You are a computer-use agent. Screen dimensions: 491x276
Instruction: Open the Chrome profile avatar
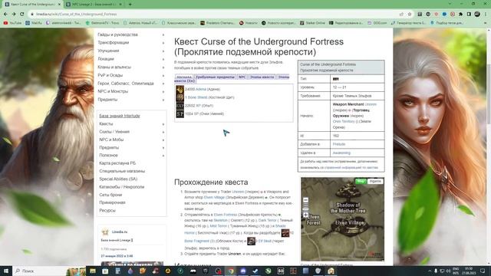[x=477, y=14]
